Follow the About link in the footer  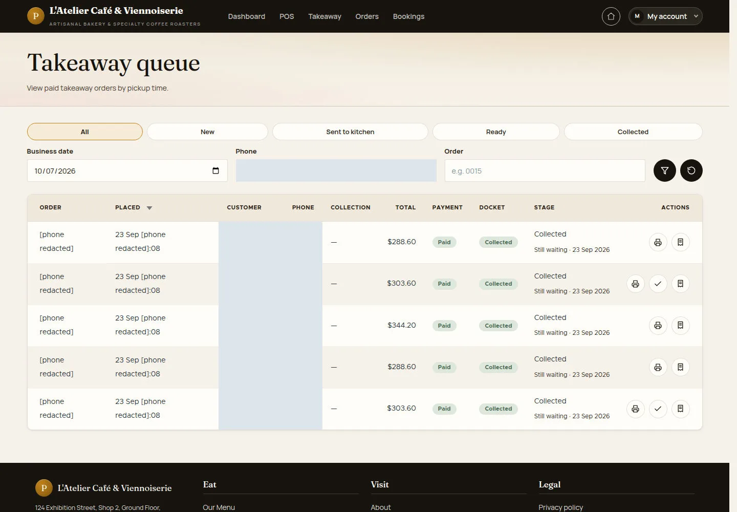381,507
